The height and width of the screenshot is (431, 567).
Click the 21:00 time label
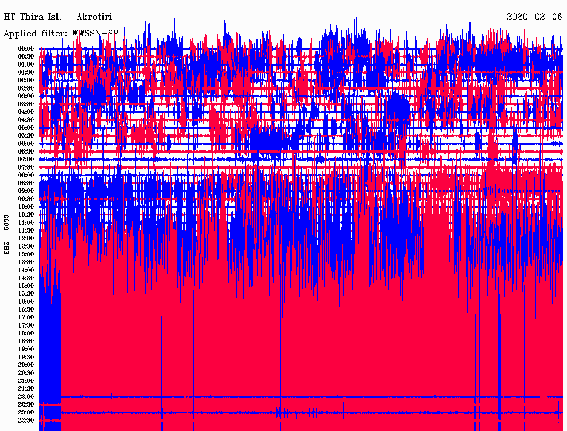pyautogui.click(x=26, y=381)
